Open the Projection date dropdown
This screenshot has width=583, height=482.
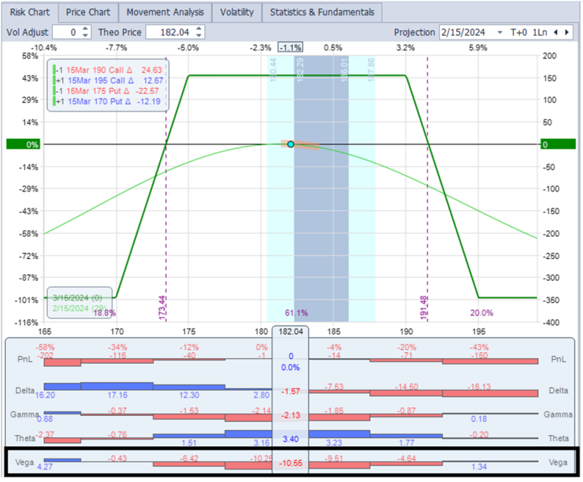tap(499, 33)
